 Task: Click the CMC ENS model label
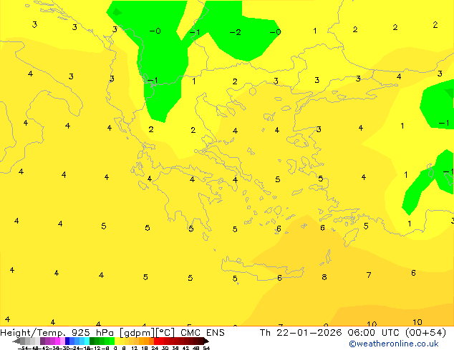tap(203, 333)
